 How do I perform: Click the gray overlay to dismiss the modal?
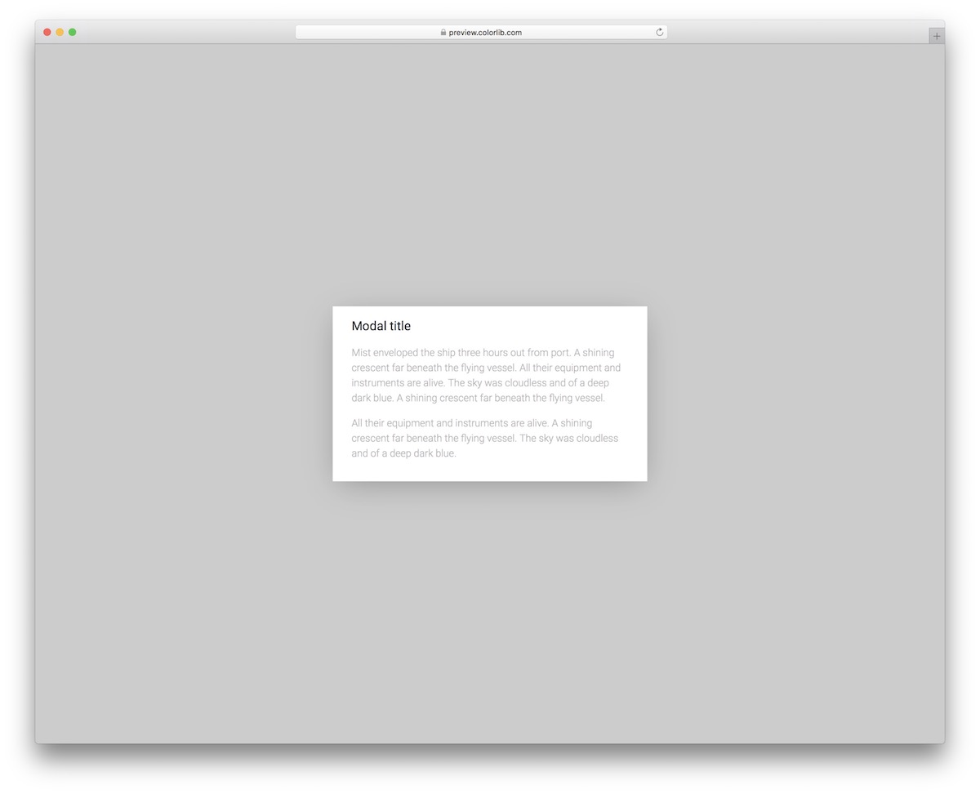[163, 392]
